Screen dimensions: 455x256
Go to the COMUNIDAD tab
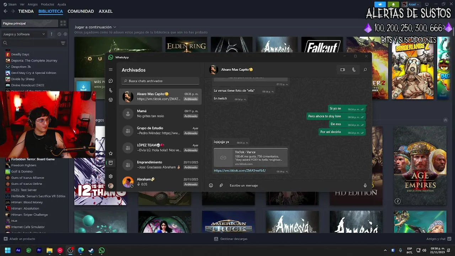[x=81, y=11]
